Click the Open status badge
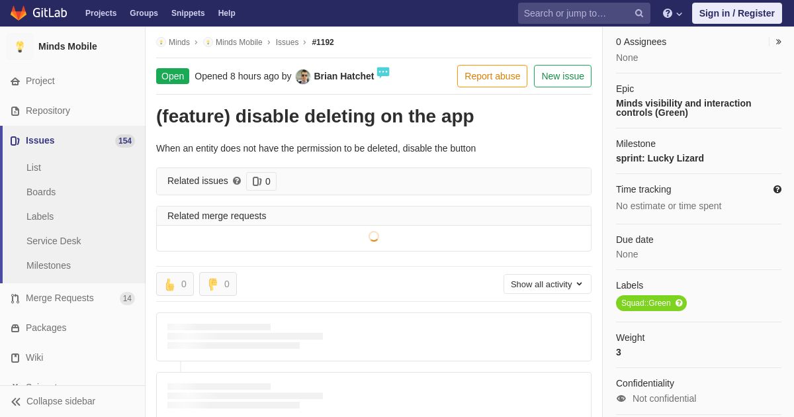 click(173, 76)
